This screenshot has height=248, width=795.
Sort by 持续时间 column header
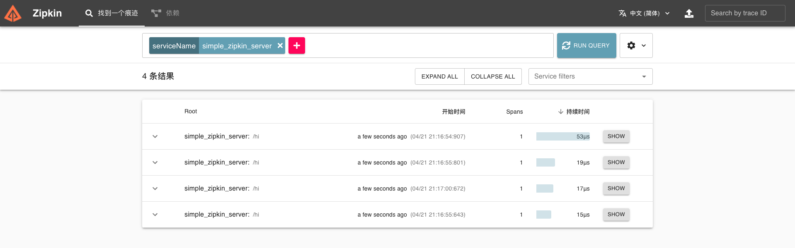tap(574, 112)
